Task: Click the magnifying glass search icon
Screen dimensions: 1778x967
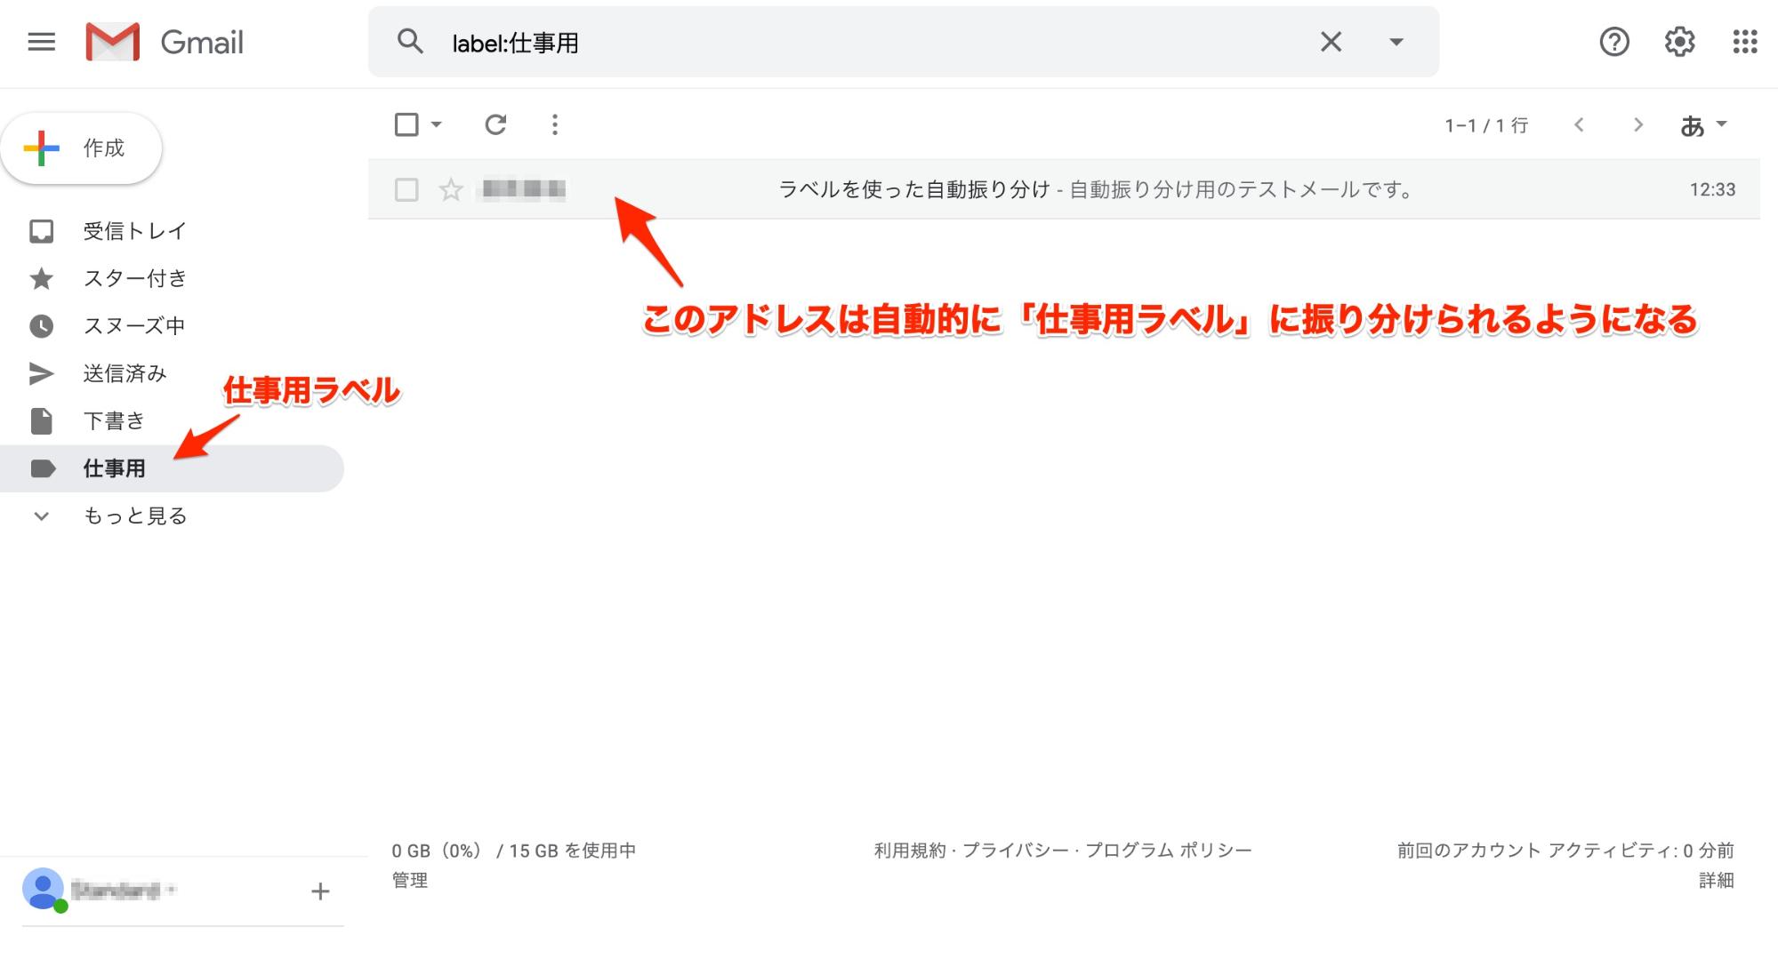Action: tap(410, 42)
